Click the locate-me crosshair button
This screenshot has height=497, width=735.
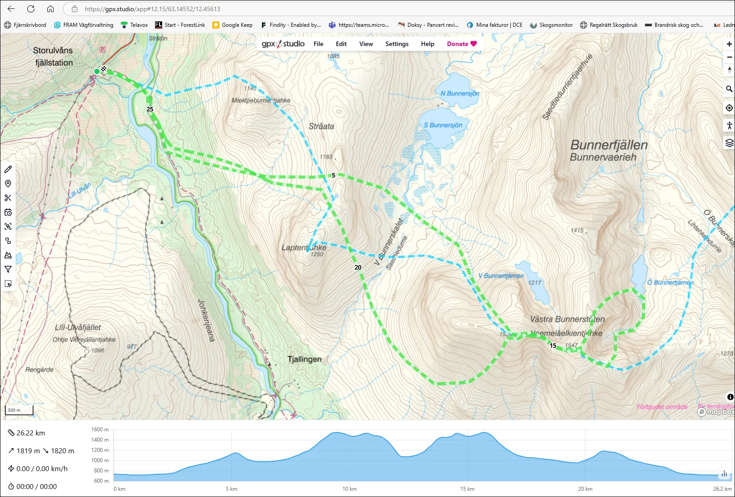(729, 108)
